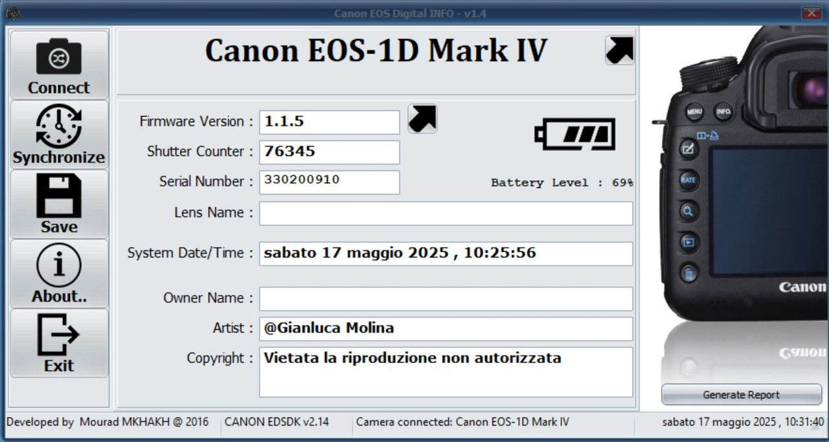This screenshot has height=442, width=829.
Task: Click the arrow icon beside camera model title
Action: [620, 50]
